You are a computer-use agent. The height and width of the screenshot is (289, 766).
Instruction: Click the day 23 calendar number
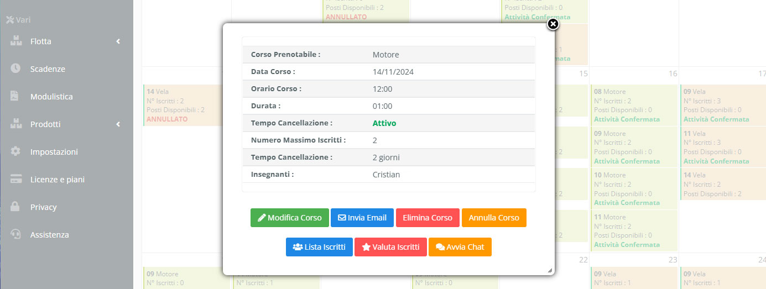673,260
